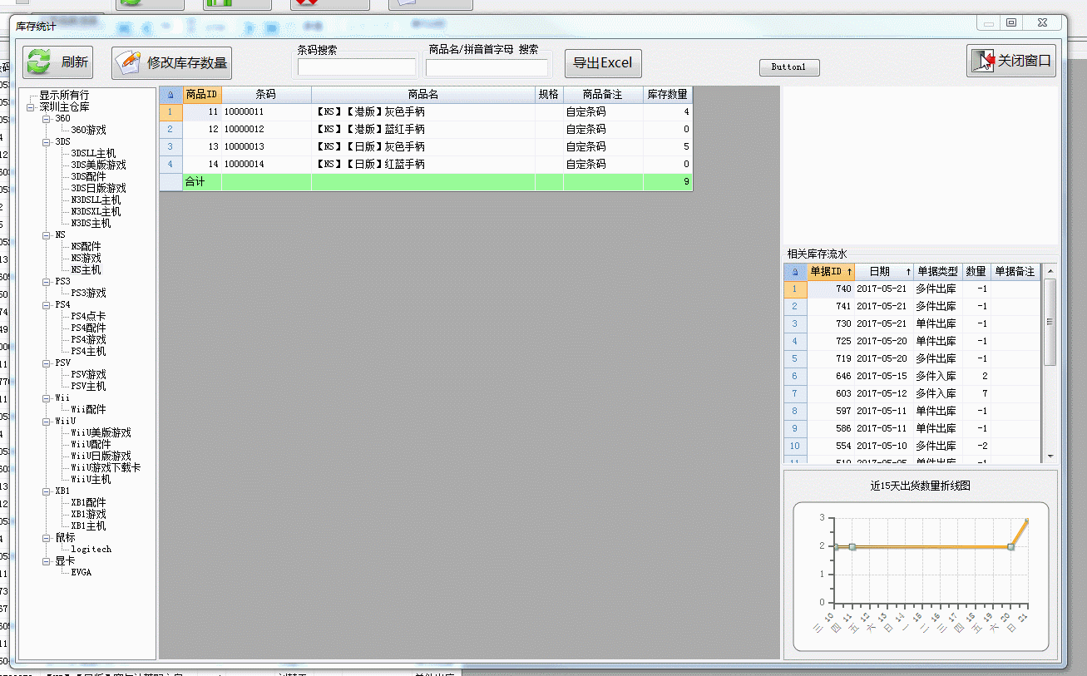The image size is (1087, 676).
Task: Collapse the WiiU category node
Action: [47, 422]
